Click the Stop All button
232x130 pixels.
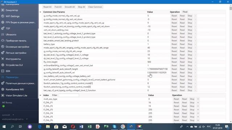click(82, 7)
